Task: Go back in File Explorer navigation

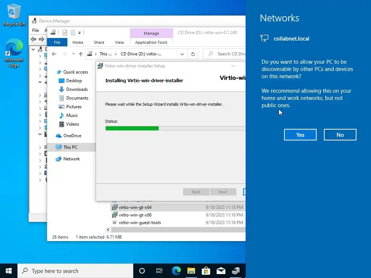Action: coord(54,54)
